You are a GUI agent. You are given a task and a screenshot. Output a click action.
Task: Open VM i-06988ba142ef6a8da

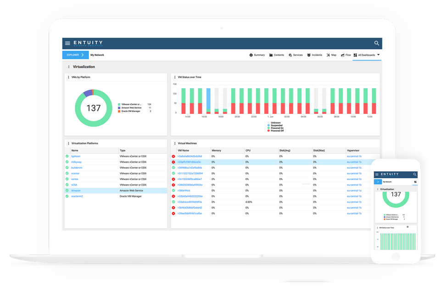click(190, 168)
